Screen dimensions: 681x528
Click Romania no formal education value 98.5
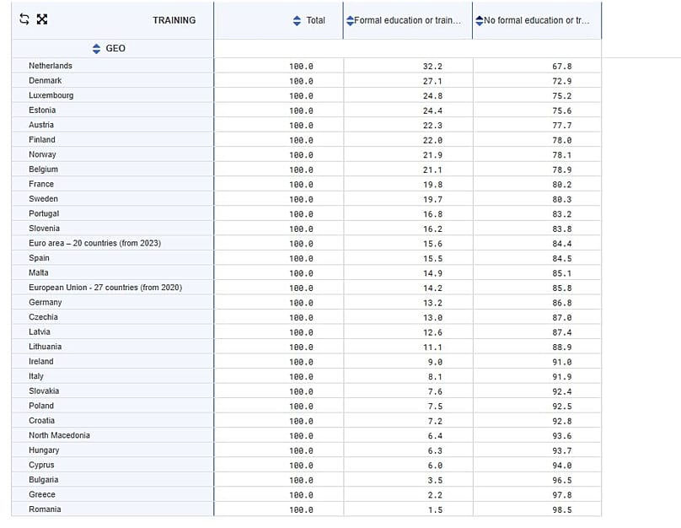(x=561, y=509)
